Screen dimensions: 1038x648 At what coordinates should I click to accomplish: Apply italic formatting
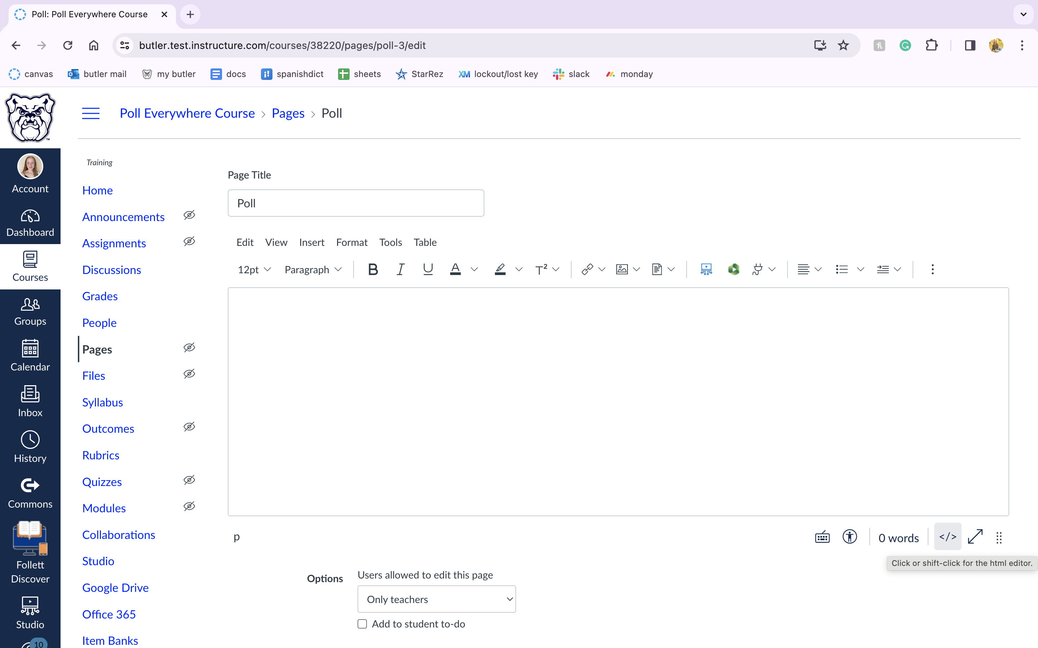[x=400, y=269]
